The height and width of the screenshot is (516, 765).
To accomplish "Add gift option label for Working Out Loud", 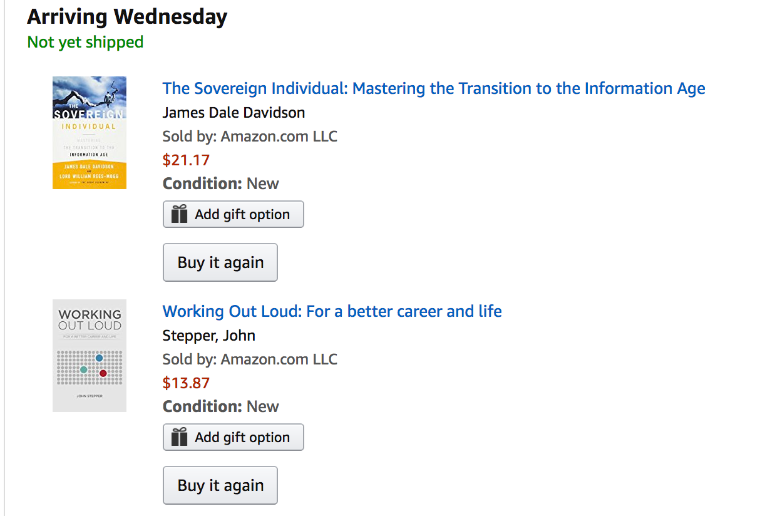I will coord(242,437).
